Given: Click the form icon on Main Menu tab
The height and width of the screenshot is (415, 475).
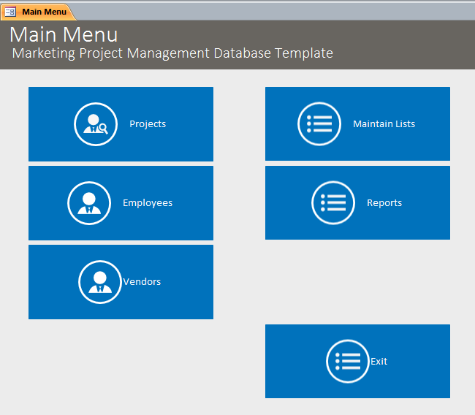Looking at the screenshot, I should click(x=10, y=12).
